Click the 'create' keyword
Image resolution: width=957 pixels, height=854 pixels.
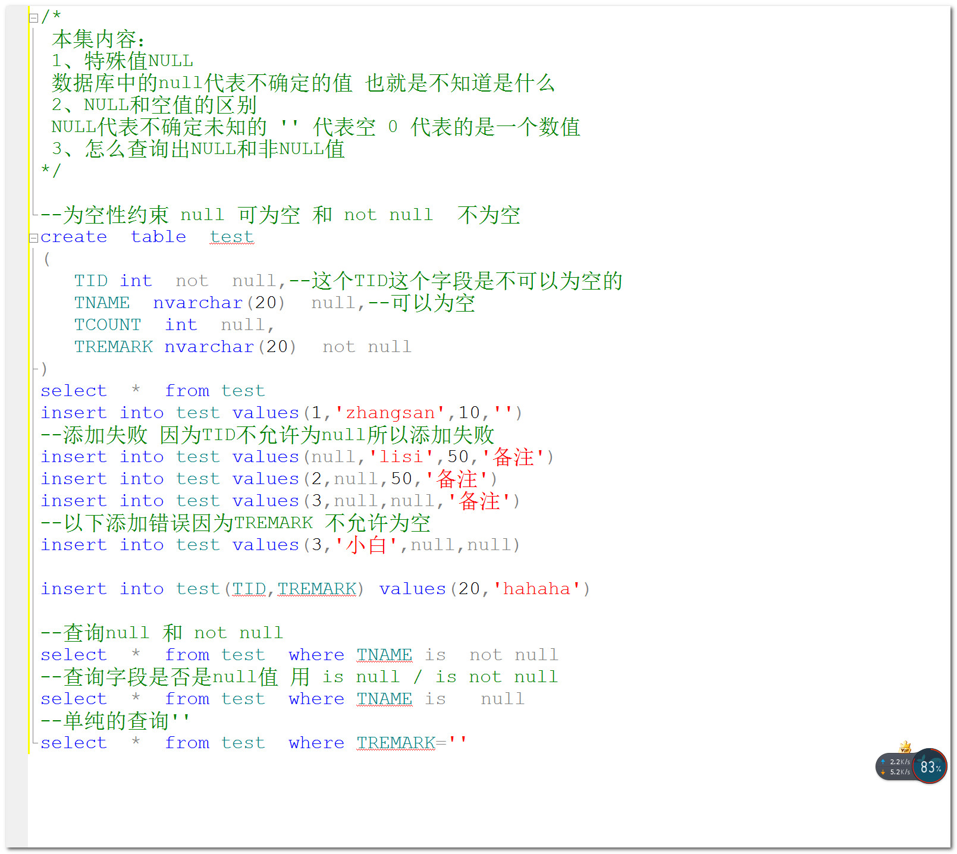click(74, 237)
